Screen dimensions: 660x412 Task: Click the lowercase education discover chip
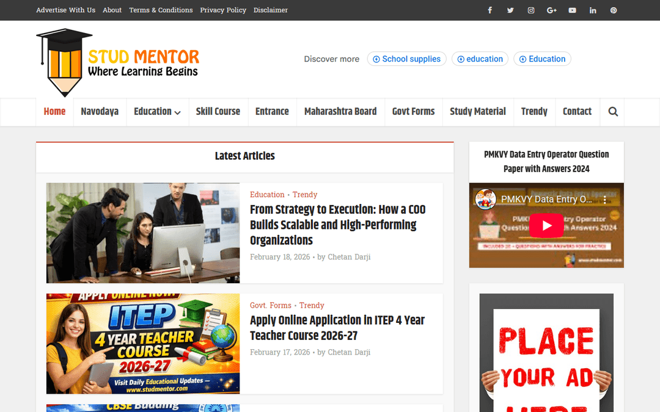click(480, 59)
